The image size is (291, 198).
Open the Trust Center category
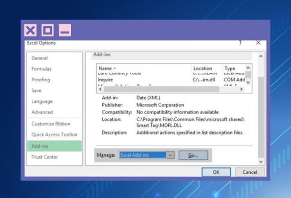pos(44,157)
